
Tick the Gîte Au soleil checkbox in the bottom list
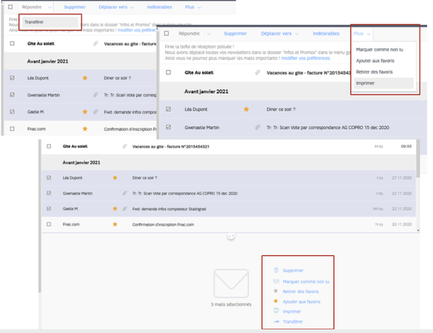tap(49, 146)
